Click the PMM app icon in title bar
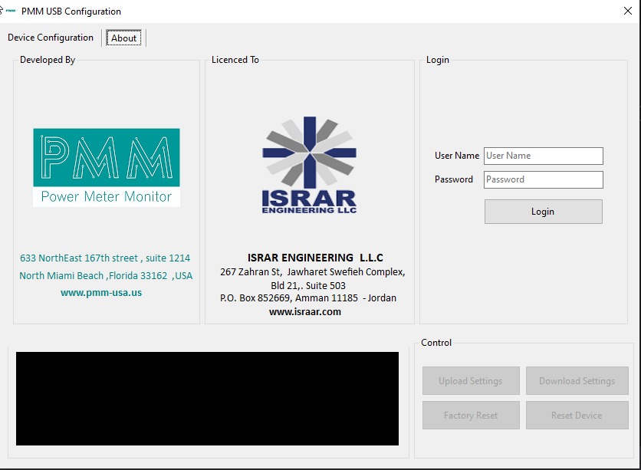This screenshot has width=641, height=470. 10,11
